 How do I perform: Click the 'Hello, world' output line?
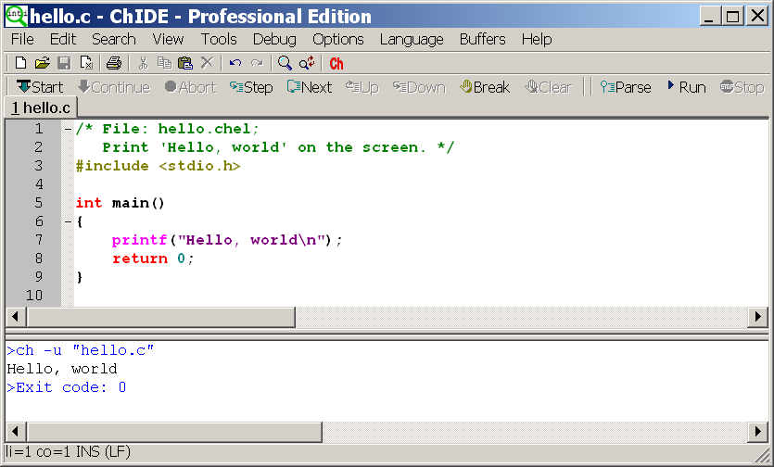[x=62, y=370]
